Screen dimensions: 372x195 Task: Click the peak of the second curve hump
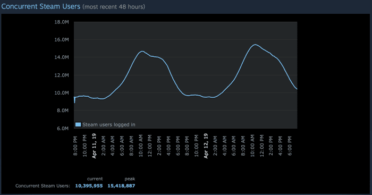255,45
